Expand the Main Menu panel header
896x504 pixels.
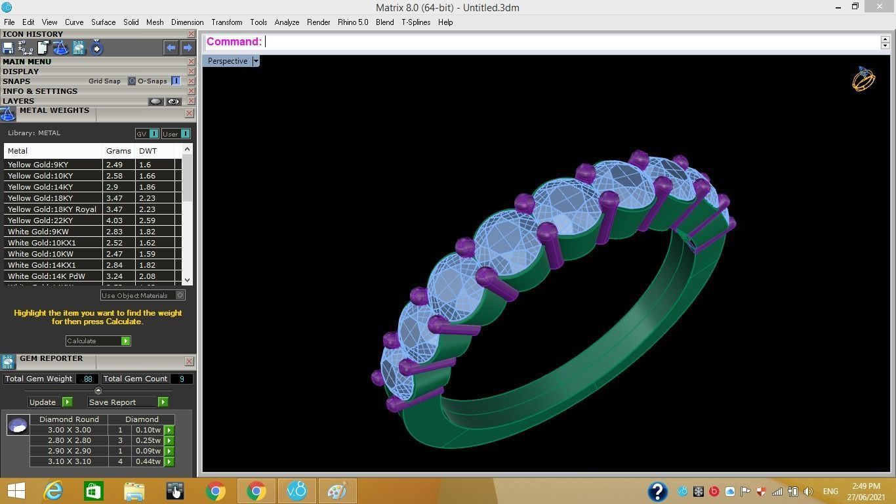pyautogui.click(x=27, y=62)
